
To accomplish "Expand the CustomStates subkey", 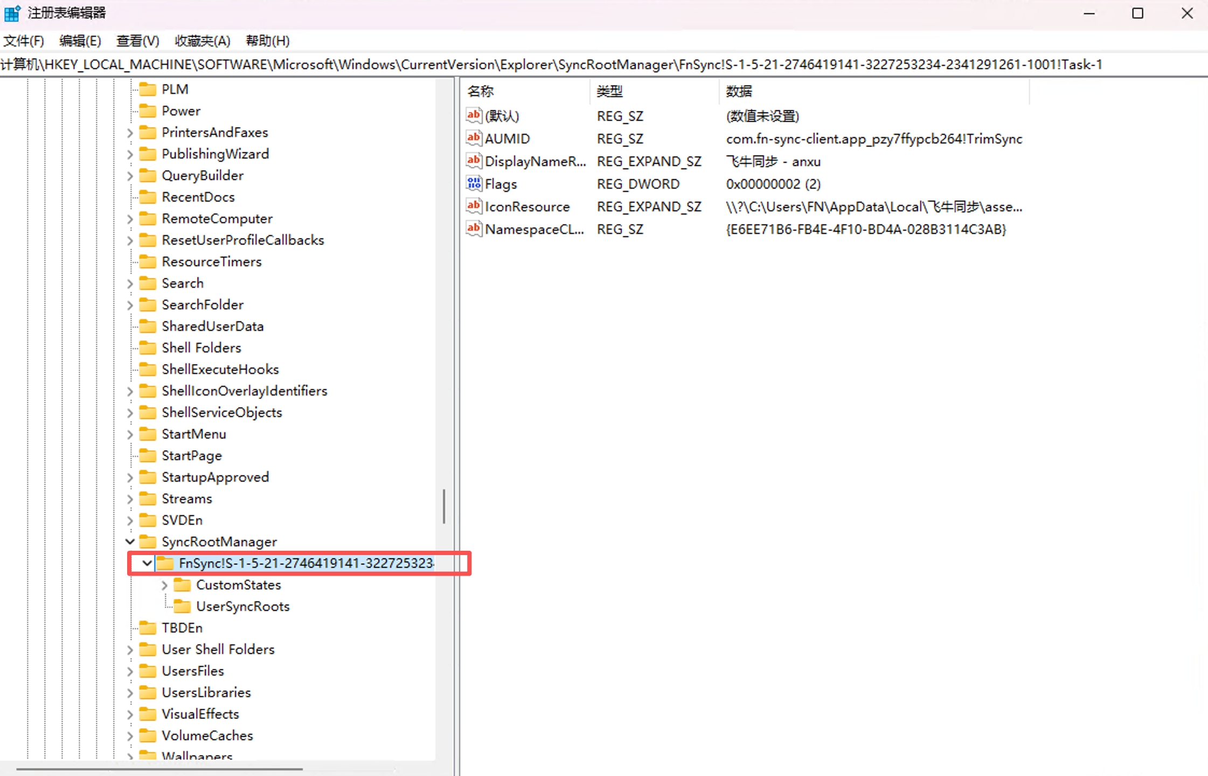I will (165, 585).
